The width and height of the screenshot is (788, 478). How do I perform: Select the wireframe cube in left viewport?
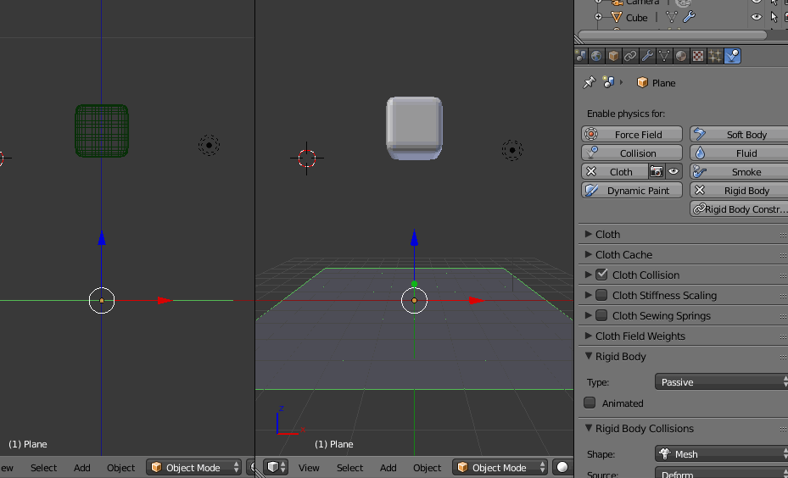pyautogui.click(x=102, y=131)
